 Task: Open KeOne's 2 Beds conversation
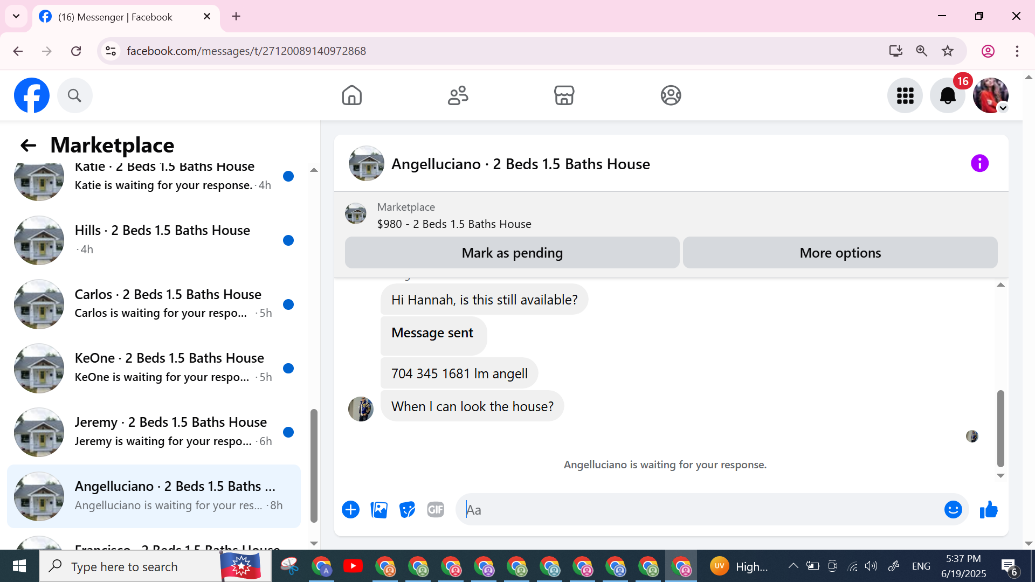(154, 368)
